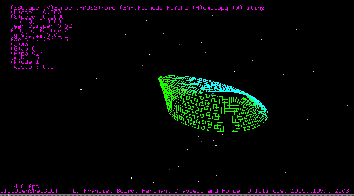Viewport: 354px width, 196px height.
Task: Click the my s(I)ze 0.01 setting
Action: 36,35
